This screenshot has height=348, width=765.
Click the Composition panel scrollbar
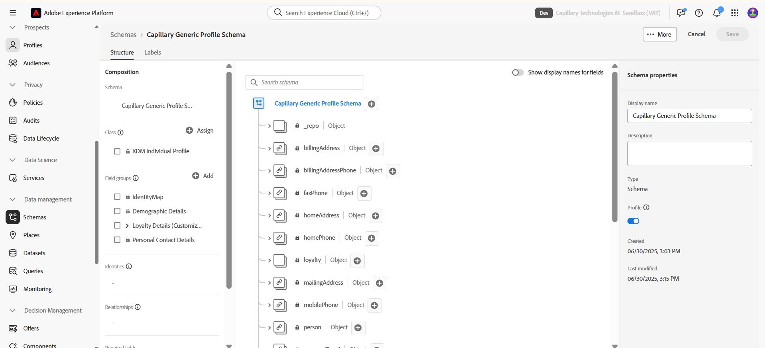(229, 180)
